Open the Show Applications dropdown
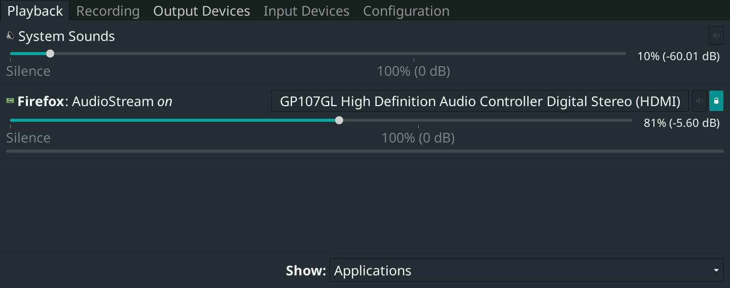730x288 pixels. pyautogui.click(x=527, y=270)
